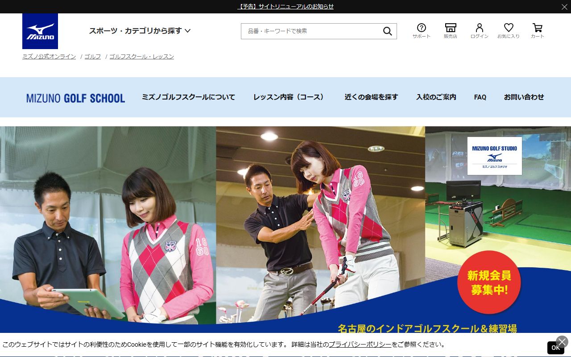Click the プライバシーポリシー link
Image resolution: width=571 pixels, height=357 pixels.
(360, 345)
